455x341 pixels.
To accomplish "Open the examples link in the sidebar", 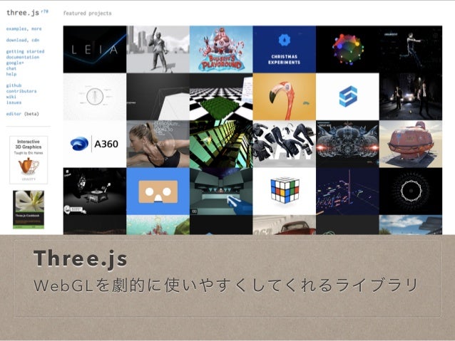I will click(17, 29).
